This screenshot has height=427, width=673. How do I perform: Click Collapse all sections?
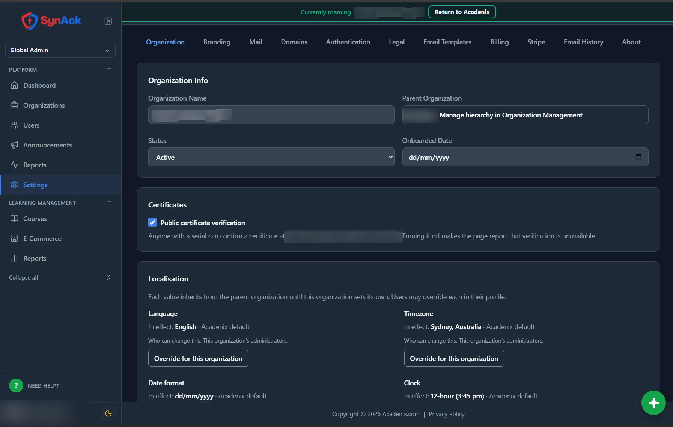[x=60, y=278]
